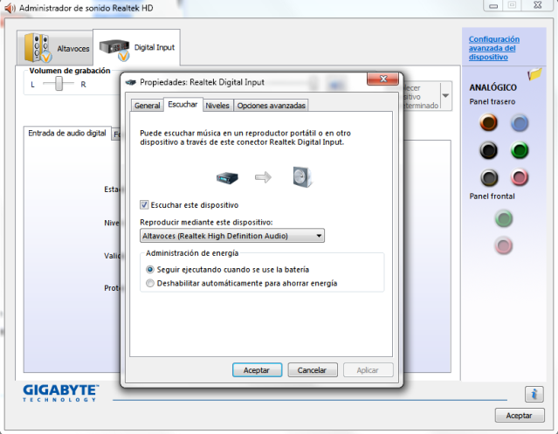Click the Gigabyte Technology logo
This screenshot has height=434, width=558.
pyautogui.click(x=60, y=393)
